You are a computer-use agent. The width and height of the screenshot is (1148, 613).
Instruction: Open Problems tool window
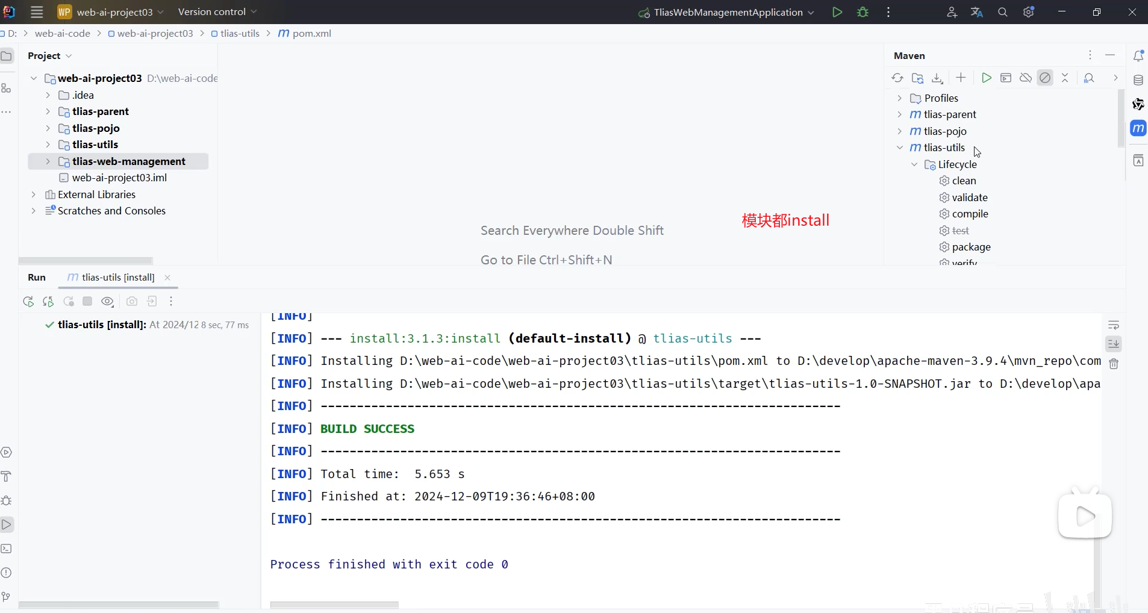(6, 573)
